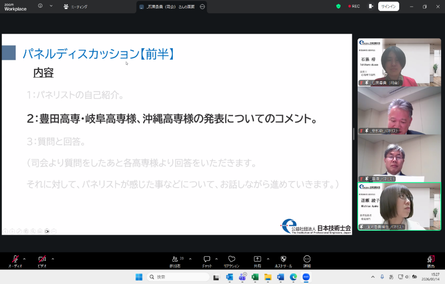This screenshot has width=445, height=284.
Task: Click the sign-in button in title bar
Action: tap(388, 7)
